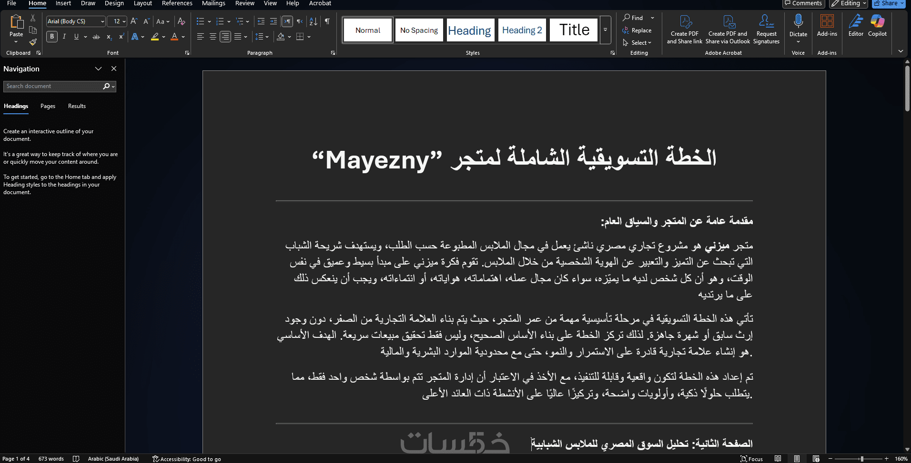The image size is (911, 463).
Task: Open Request Signatures from Acrobat group
Action: pos(766,30)
